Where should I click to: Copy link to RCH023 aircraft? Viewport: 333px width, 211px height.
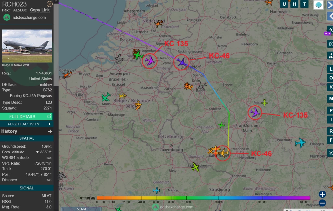40,10
